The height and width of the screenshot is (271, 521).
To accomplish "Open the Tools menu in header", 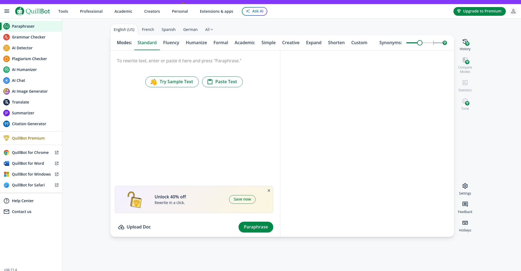I will pos(63,11).
